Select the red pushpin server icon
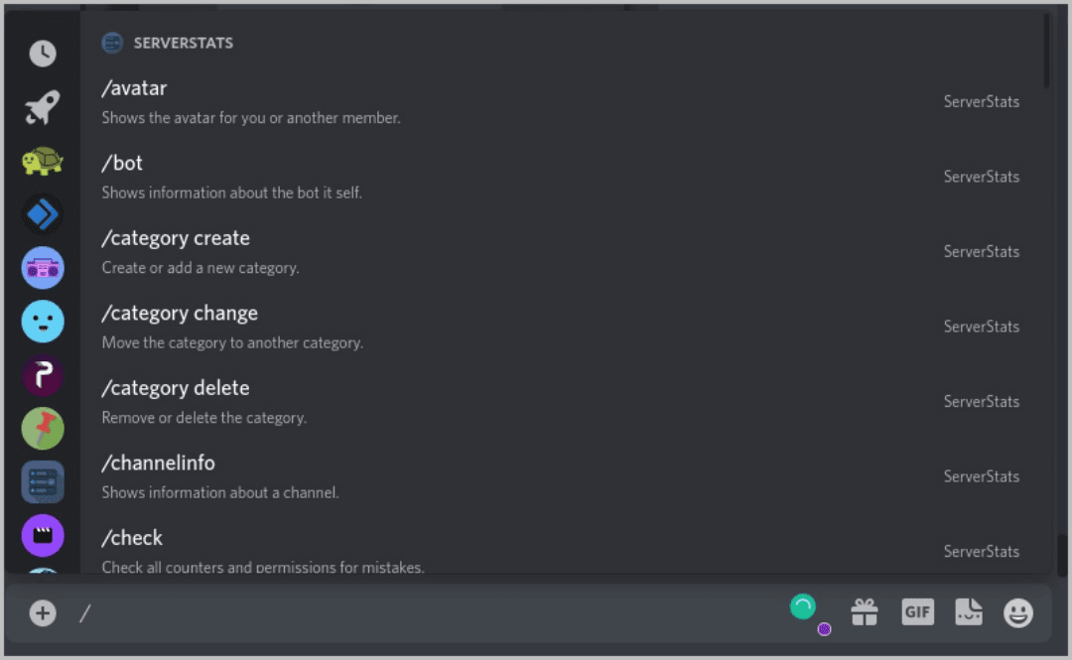1072x660 pixels. (43, 429)
